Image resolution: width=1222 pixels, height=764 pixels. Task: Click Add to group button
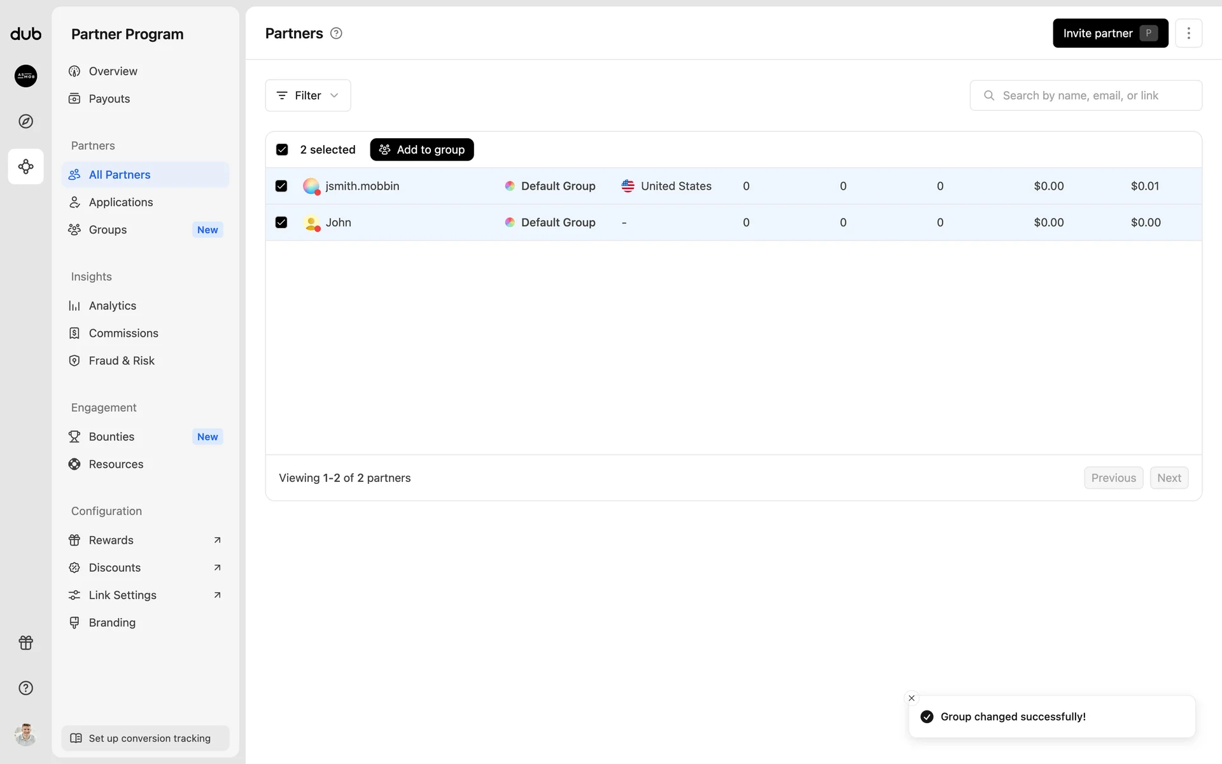click(422, 150)
